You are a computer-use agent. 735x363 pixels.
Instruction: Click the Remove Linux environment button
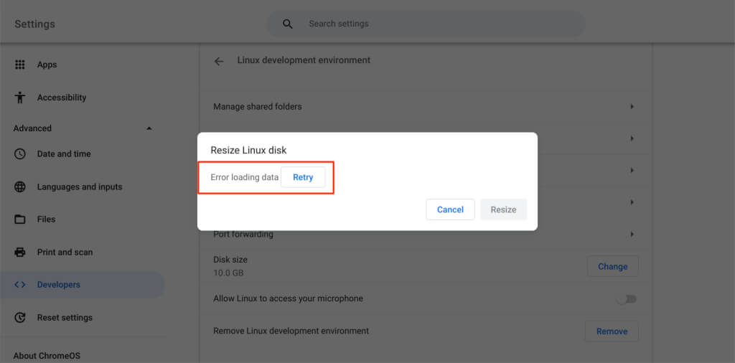[x=612, y=331]
